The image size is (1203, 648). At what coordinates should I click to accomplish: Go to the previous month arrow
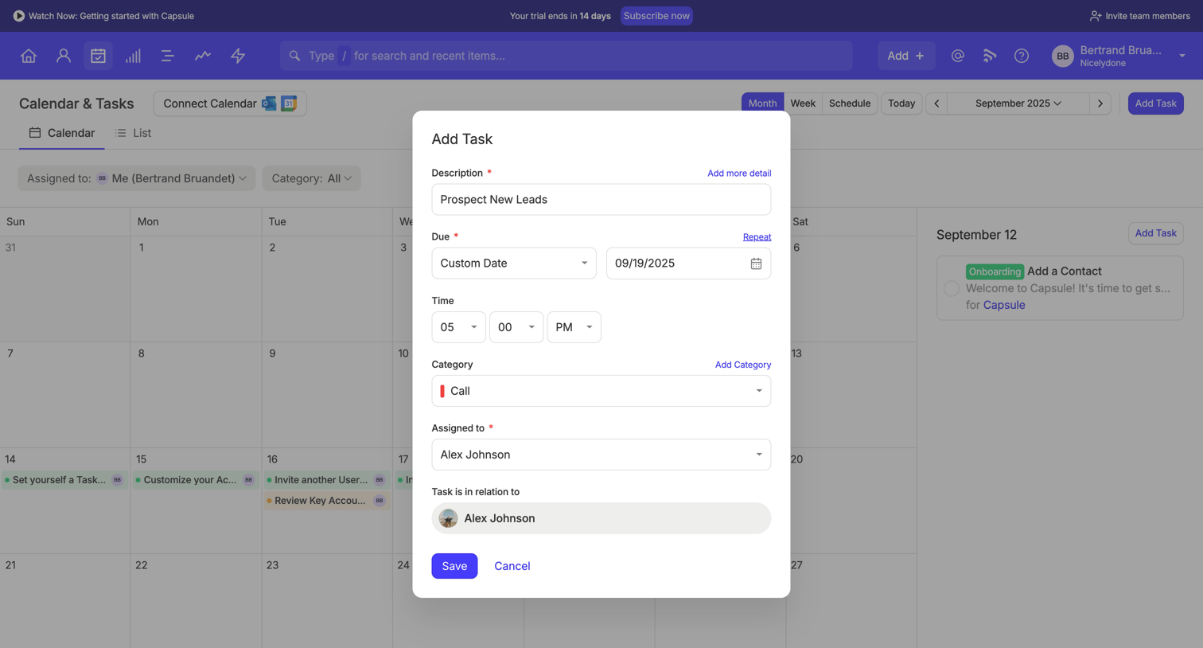(x=936, y=103)
